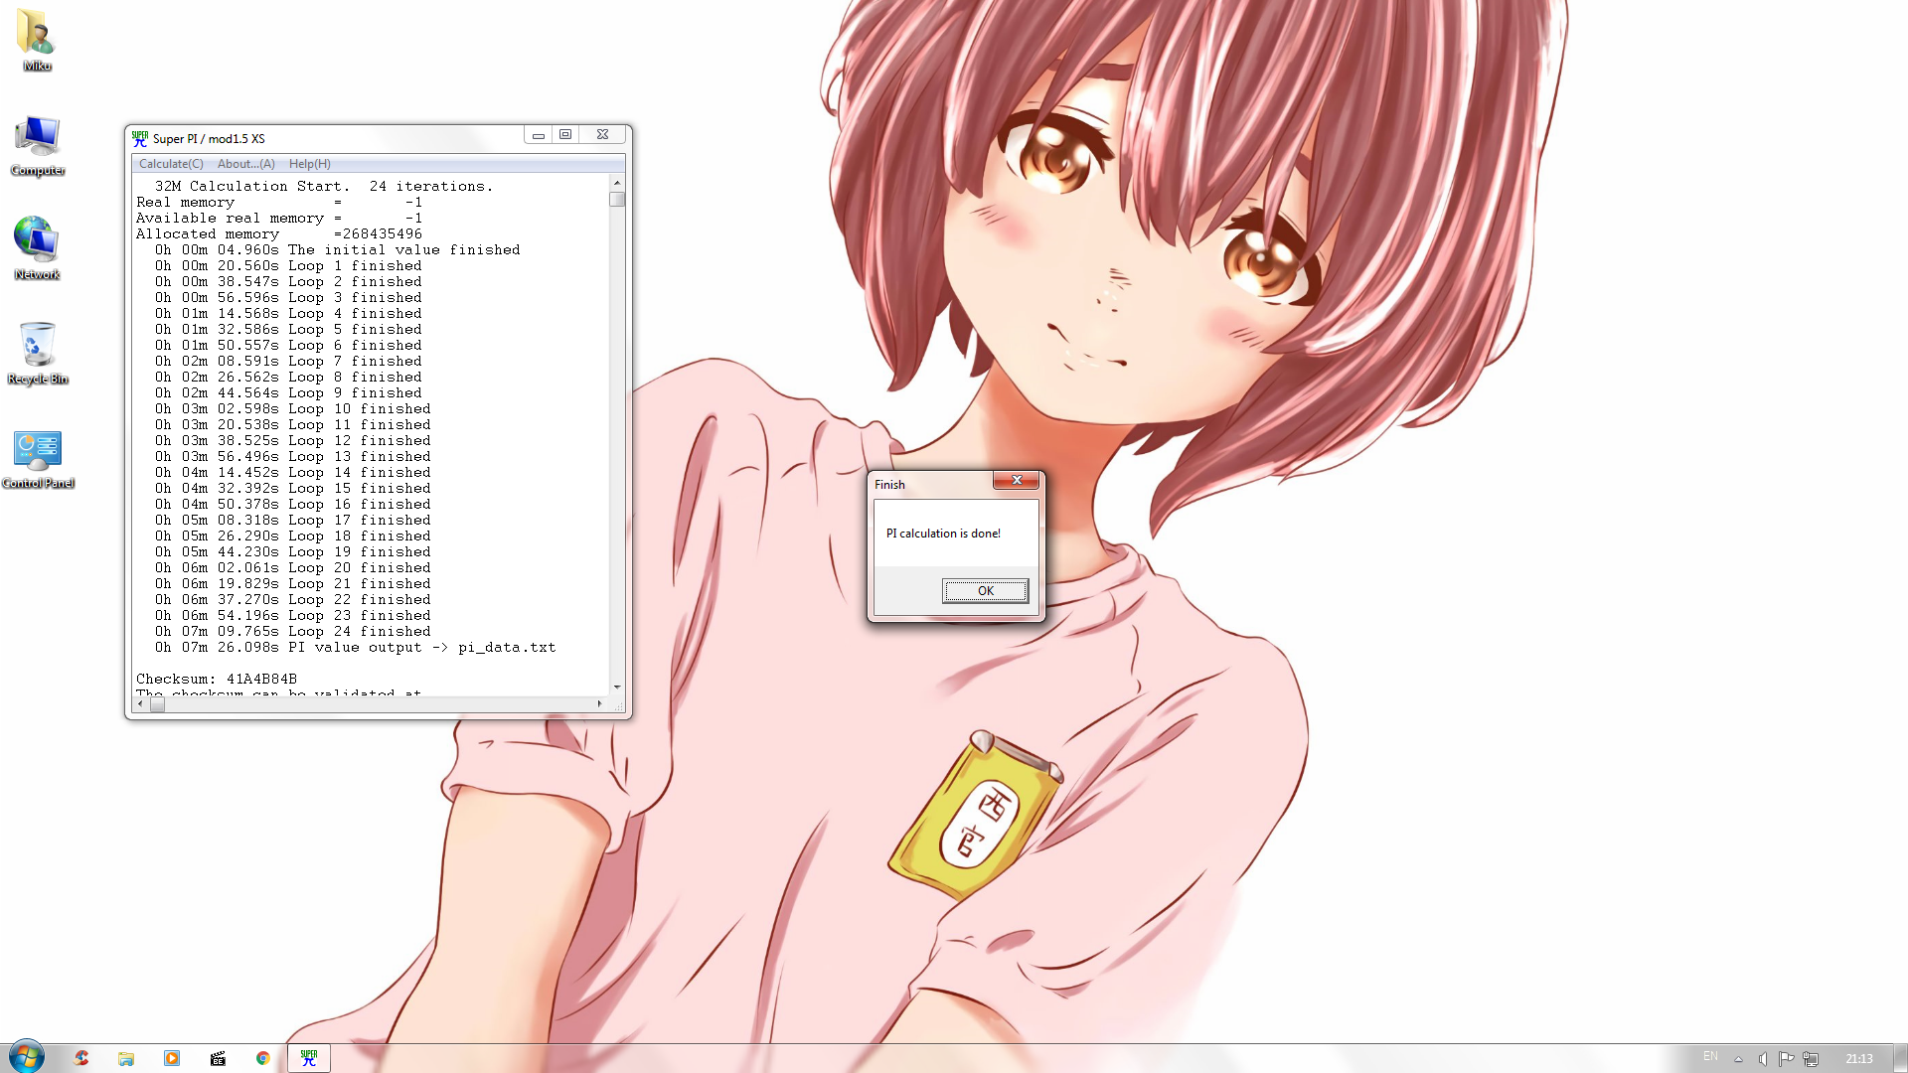This screenshot has width=1908, height=1073.
Task: Click the horizontal scrollbar right arrow
Action: coord(599,704)
